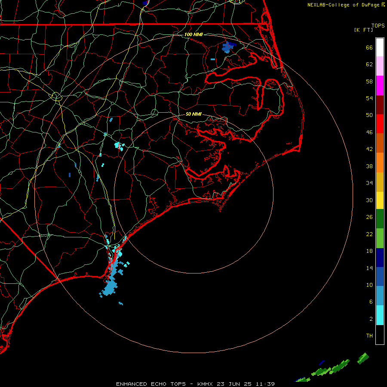Screen dimensions: 387x387
Task: Click the black TH threshold swatch
Action: pos(380,335)
